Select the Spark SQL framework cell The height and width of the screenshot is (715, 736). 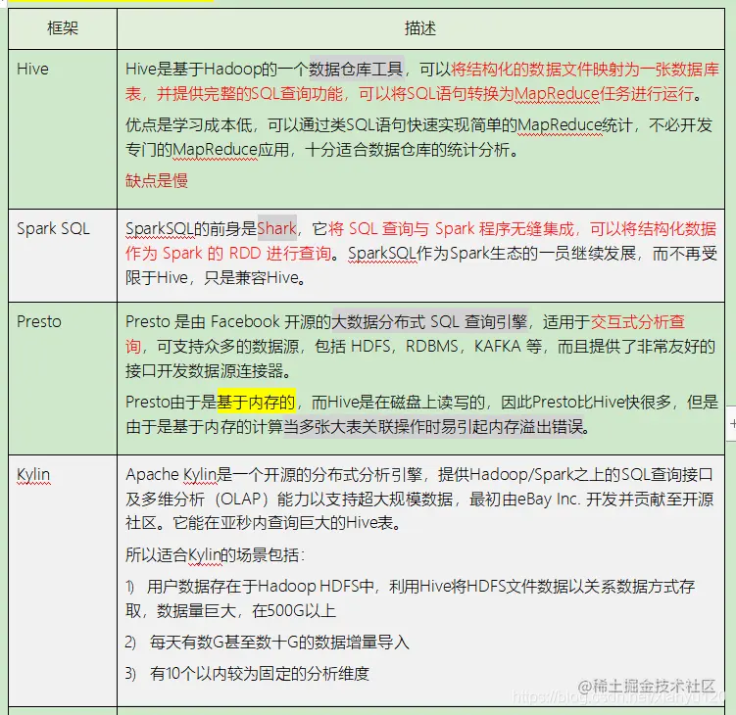63,256
